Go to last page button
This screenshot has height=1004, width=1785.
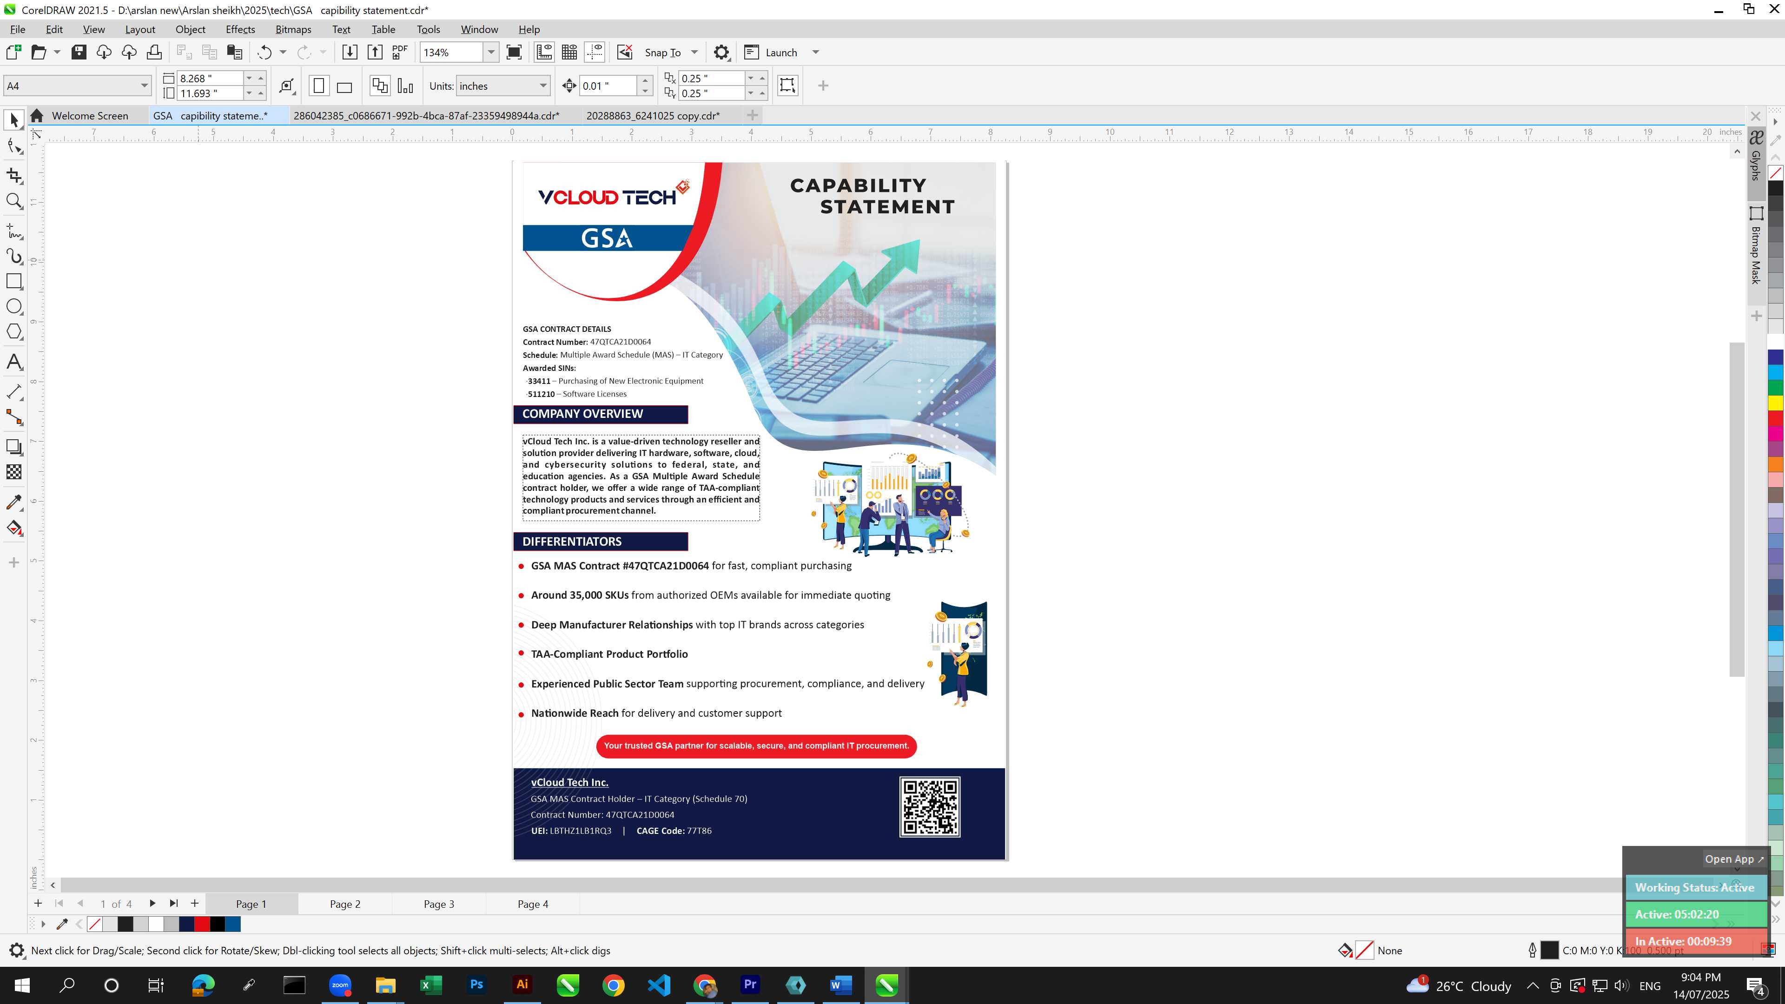(x=173, y=904)
